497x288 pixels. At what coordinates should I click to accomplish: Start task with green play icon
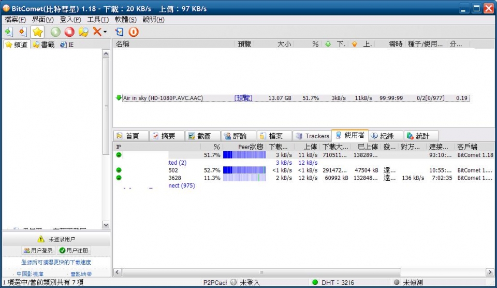55,32
